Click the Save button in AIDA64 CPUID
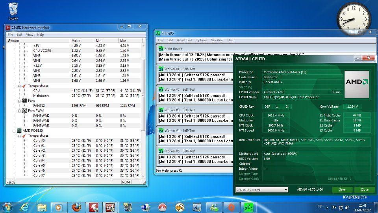The width and height of the screenshot is (378, 213). point(342,189)
